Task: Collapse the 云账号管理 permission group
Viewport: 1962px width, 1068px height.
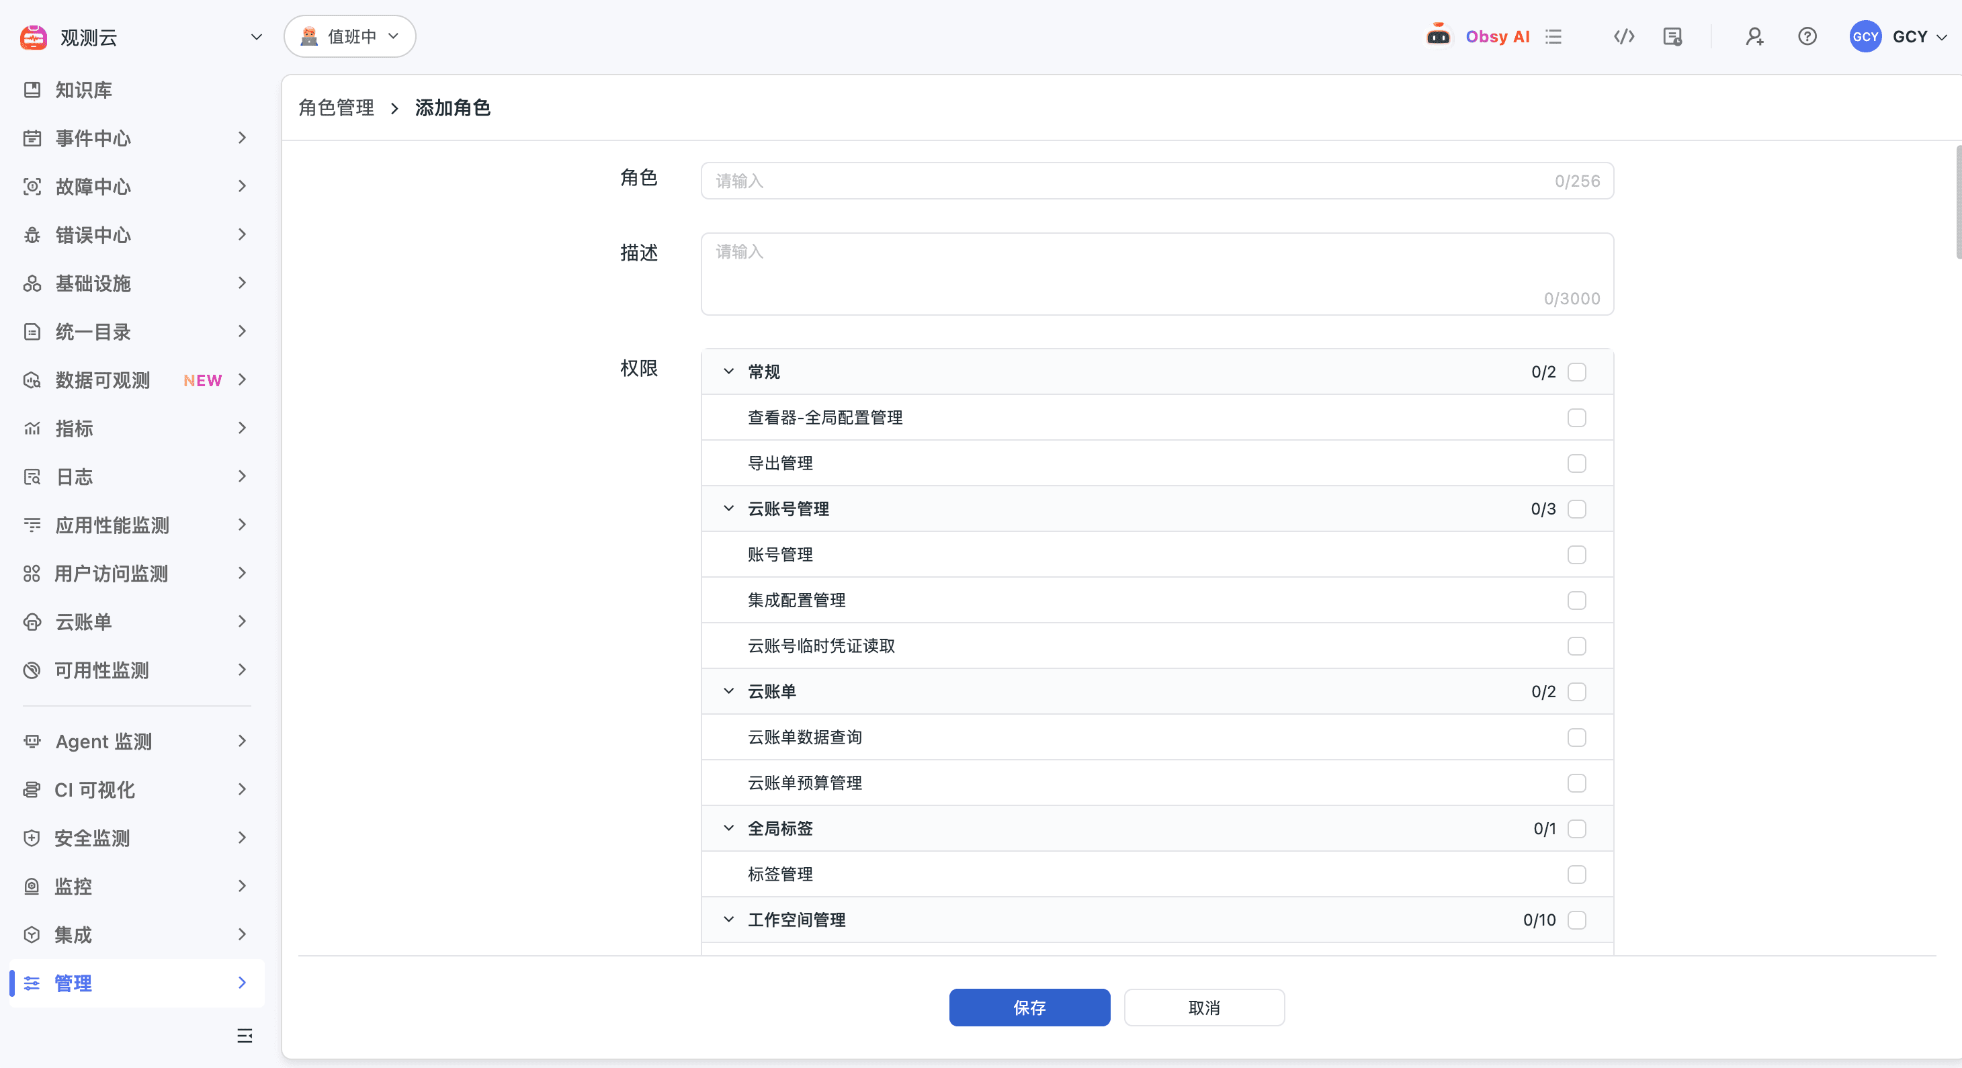Action: coord(729,508)
